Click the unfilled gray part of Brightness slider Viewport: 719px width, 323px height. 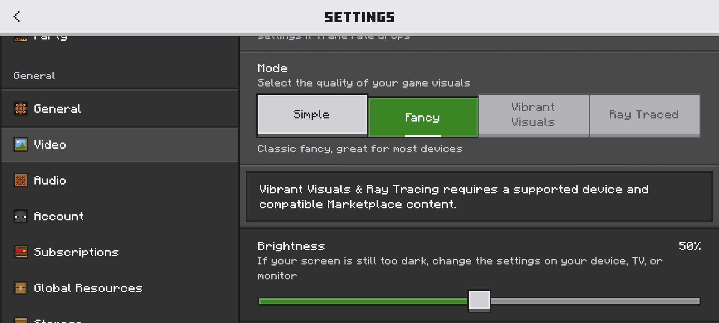[x=595, y=301]
